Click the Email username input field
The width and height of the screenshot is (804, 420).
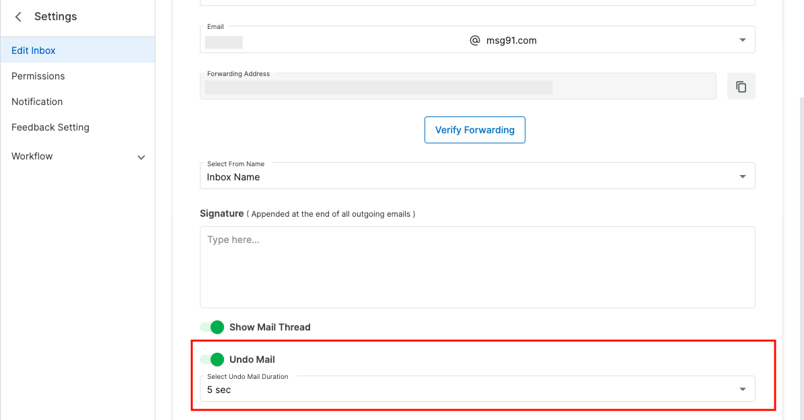pos(333,40)
